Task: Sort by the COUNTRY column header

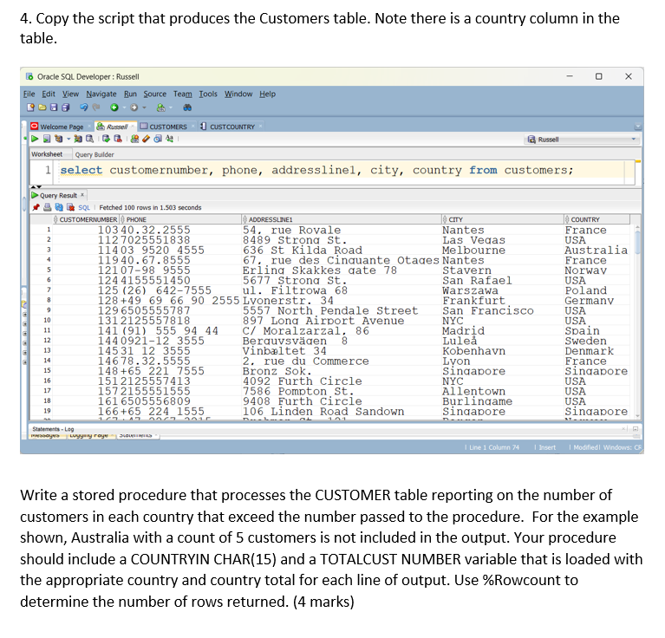Action: pyautogui.click(x=597, y=219)
